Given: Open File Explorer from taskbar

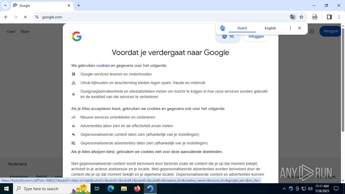Looking at the screenshot, I should [124, 189].
